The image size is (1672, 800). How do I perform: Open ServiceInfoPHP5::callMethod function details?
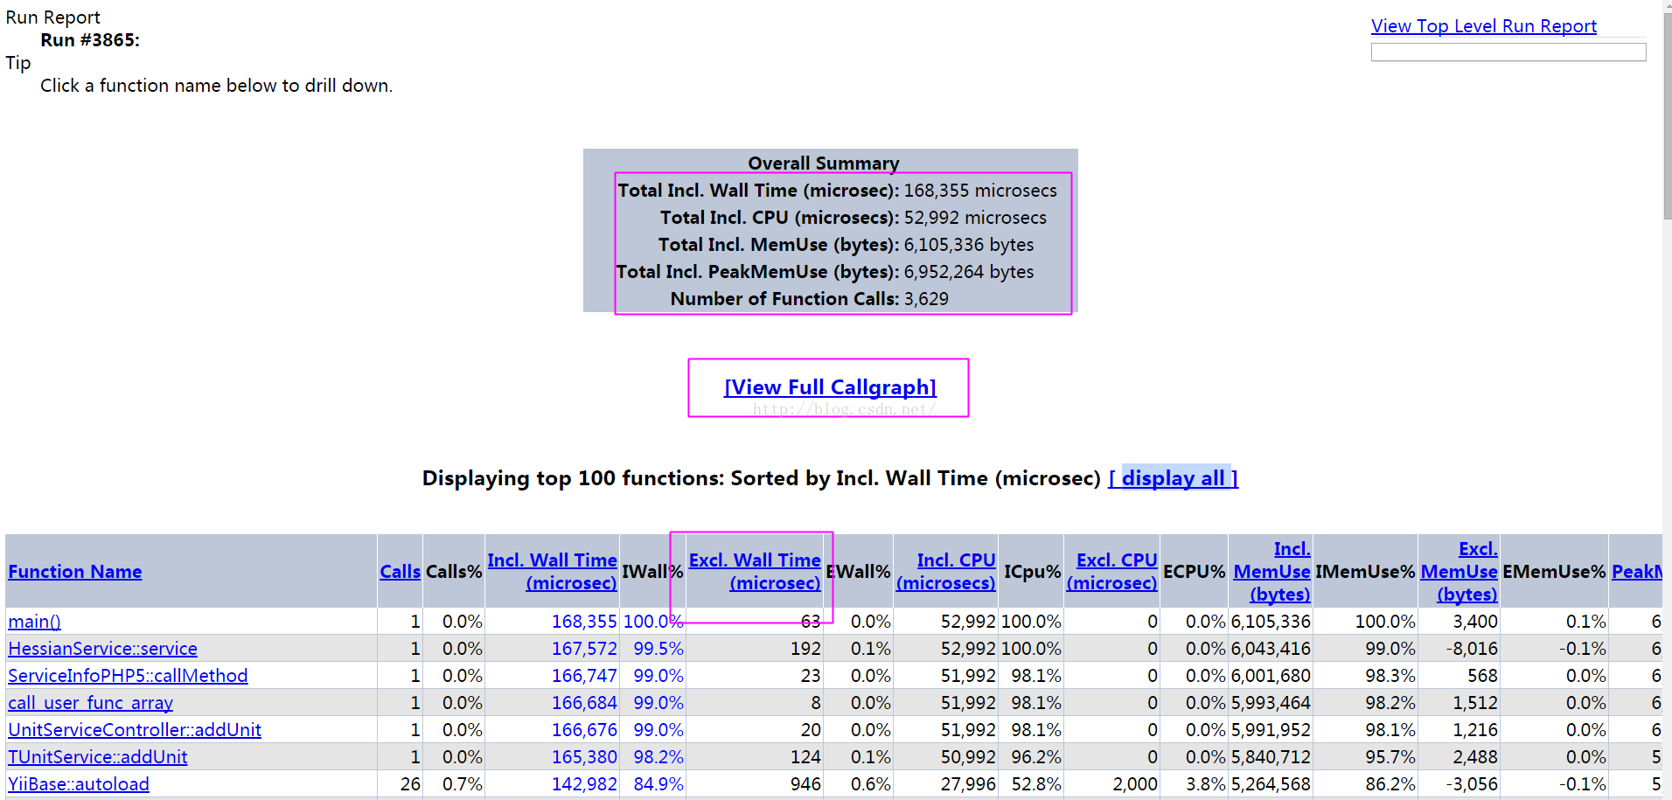pos(128,676)
